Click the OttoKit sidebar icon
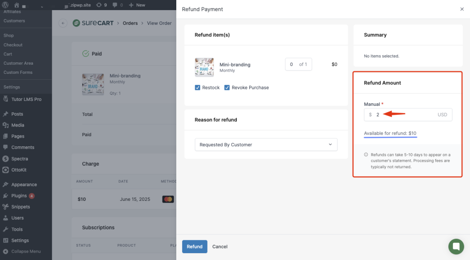 6,170
